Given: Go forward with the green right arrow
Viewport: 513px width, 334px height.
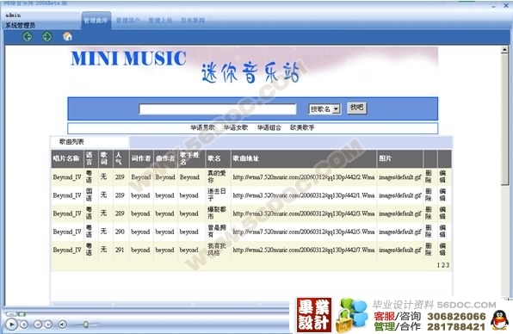Looking at the screenshot, I should coord(46,36).
